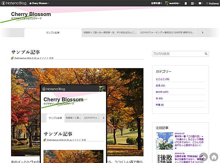Open the とことこ (39) category link
The height and width of the screenshot is (163, 220).
[163, 79]
